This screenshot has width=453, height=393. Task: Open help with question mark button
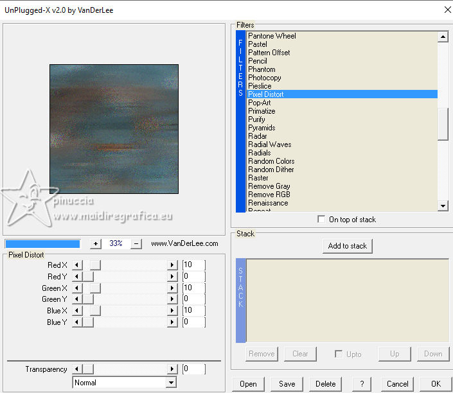[x=362, y=384]
